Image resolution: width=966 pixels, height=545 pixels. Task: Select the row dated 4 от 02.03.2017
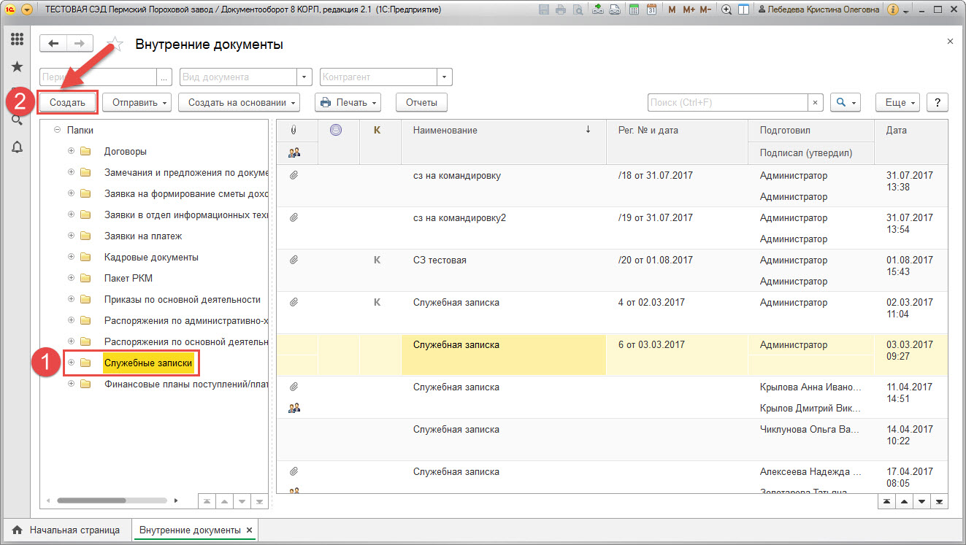click(x=612, y=313)
